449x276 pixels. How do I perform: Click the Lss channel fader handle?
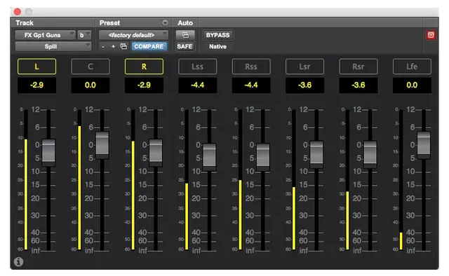(209, 157)
